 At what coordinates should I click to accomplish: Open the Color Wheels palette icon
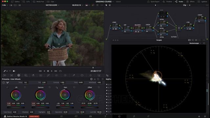point(19,75)
